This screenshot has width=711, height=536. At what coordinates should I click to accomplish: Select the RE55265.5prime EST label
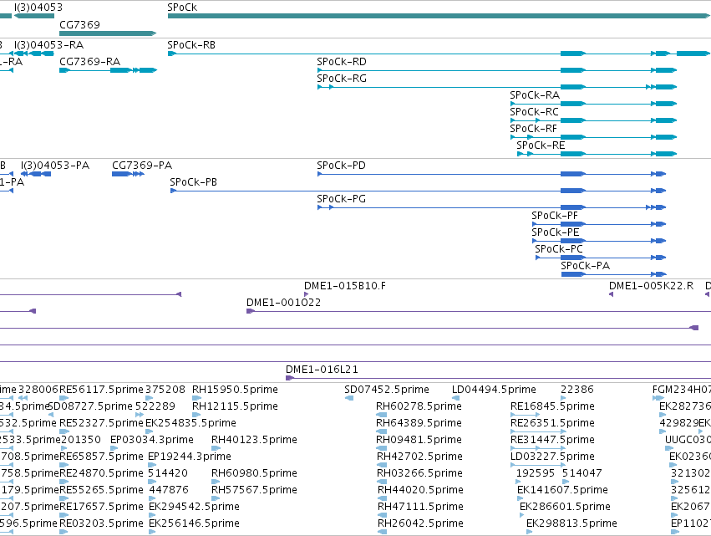tap(101, 491)
